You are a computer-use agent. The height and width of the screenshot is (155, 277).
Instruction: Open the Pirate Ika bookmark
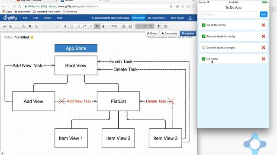(70, 12)
